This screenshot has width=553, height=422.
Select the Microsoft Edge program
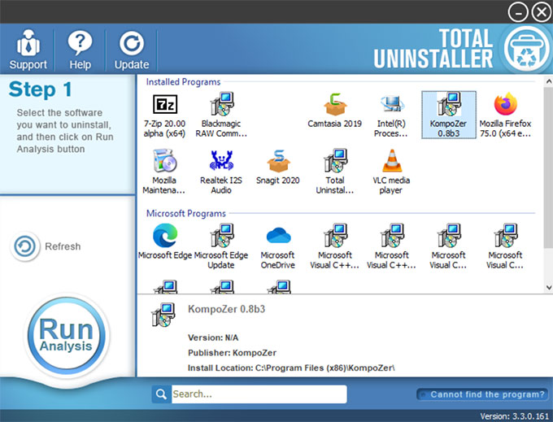click(165, 241)
